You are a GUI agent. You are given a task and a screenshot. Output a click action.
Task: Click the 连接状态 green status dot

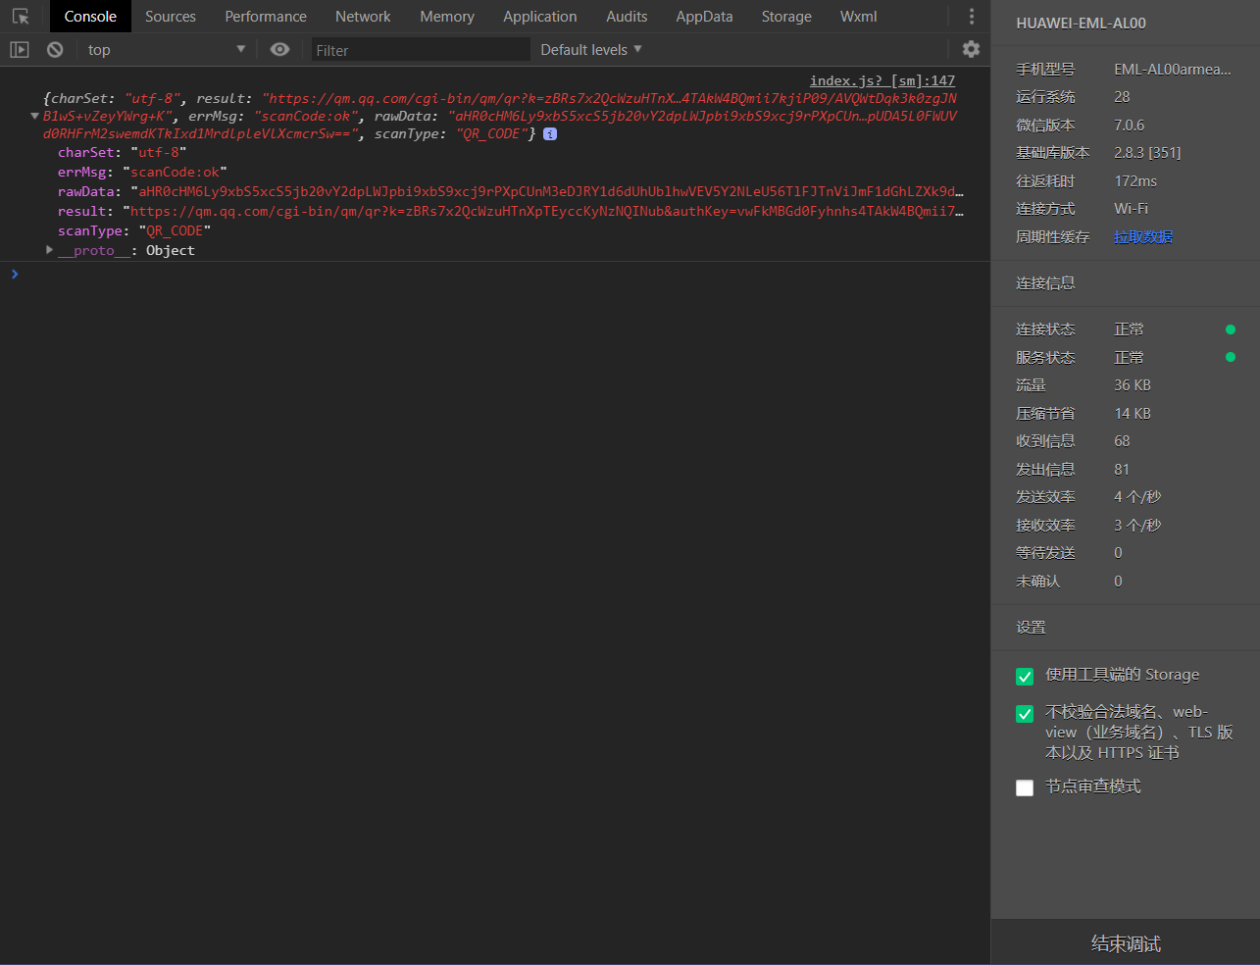tap(1231, 330)
